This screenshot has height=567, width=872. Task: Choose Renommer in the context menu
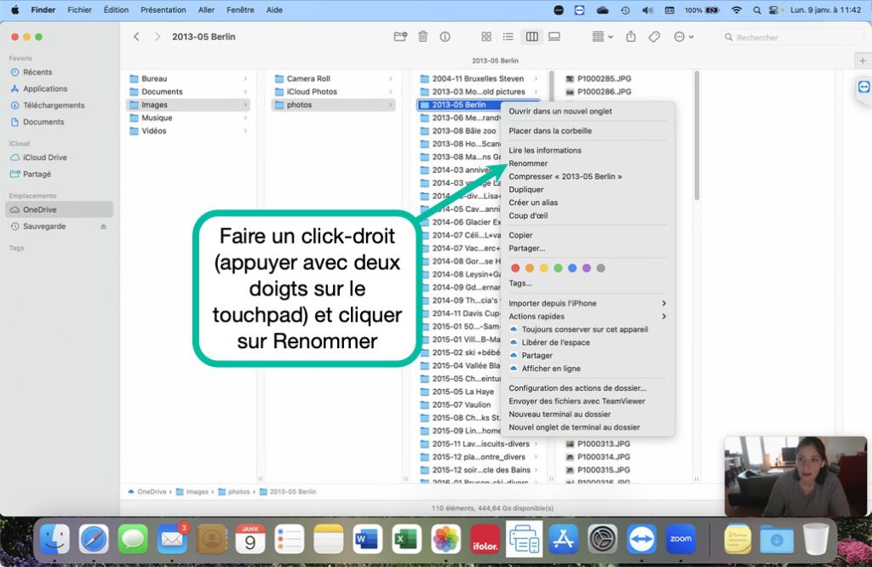[x=528, y=163]
